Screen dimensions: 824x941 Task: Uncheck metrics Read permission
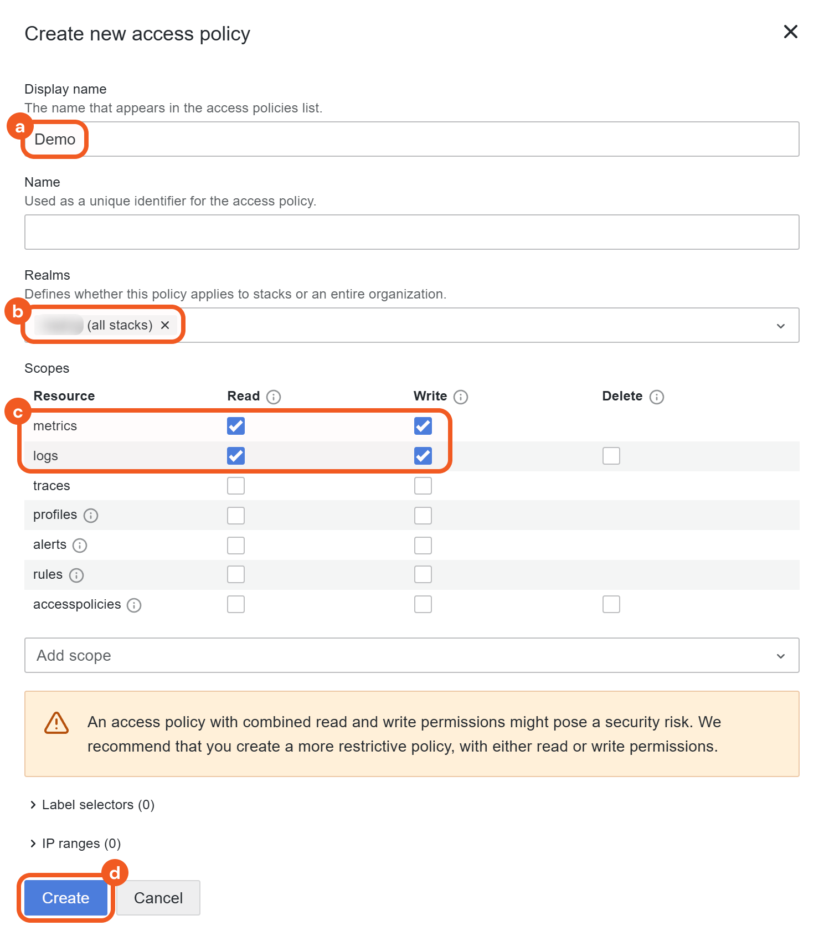(x=236, y=426)
